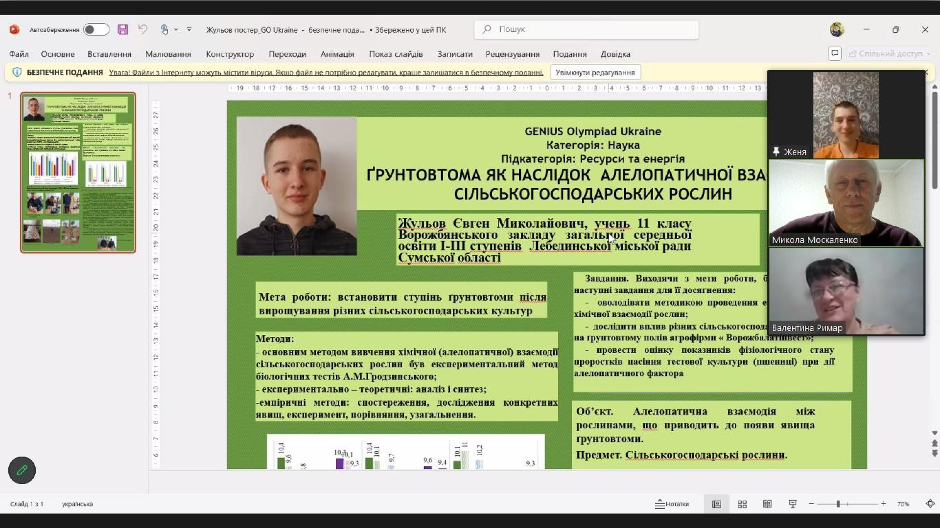Click the bar chart on the slide
940x528 pixels.
(405, 452)
